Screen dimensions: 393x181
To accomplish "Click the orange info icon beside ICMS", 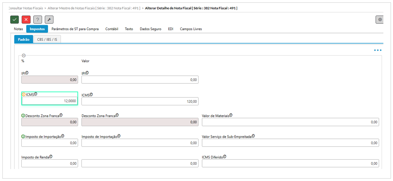I will pyautogui.click(x=24, y=94).
